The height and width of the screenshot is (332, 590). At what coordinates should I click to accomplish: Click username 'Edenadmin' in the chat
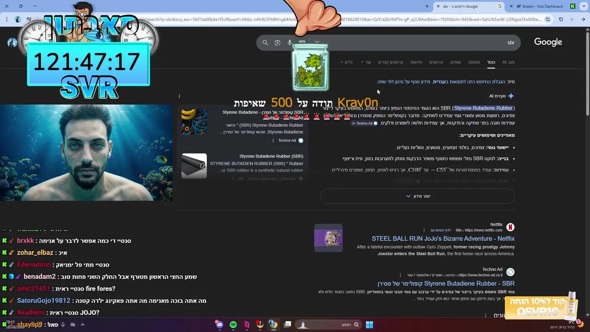click(x=34, y=265)
